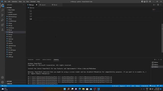Viewport: 163px width, 91px height.
Task: Open the new terminal launch profile dropdown
Action: [x=156, y=60]
